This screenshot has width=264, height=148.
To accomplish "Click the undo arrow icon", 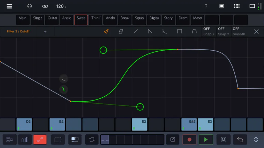I will 240,140.
